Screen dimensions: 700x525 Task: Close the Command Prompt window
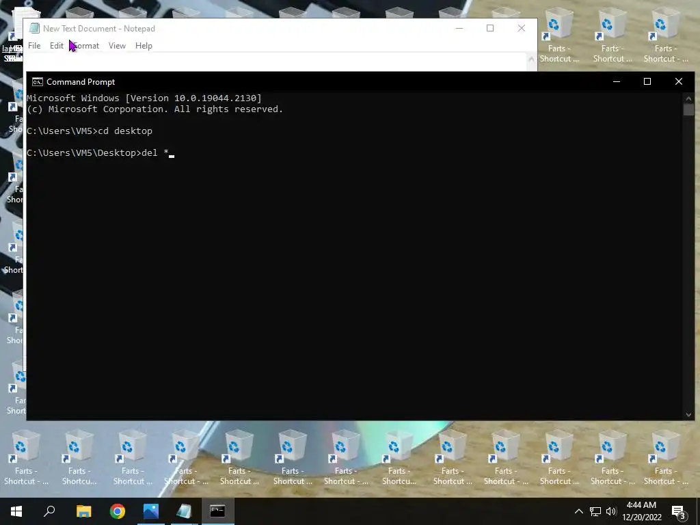click(x=679, y=81)
